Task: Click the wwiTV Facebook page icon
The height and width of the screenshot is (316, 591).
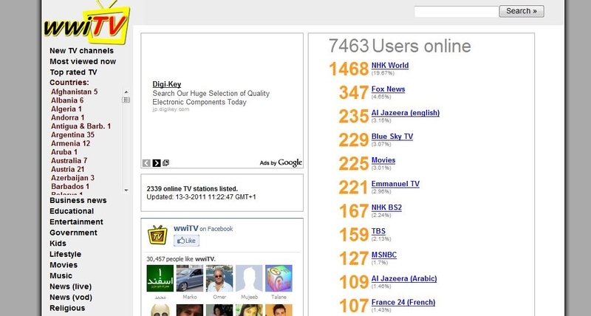Action: (x=157, y=235)
